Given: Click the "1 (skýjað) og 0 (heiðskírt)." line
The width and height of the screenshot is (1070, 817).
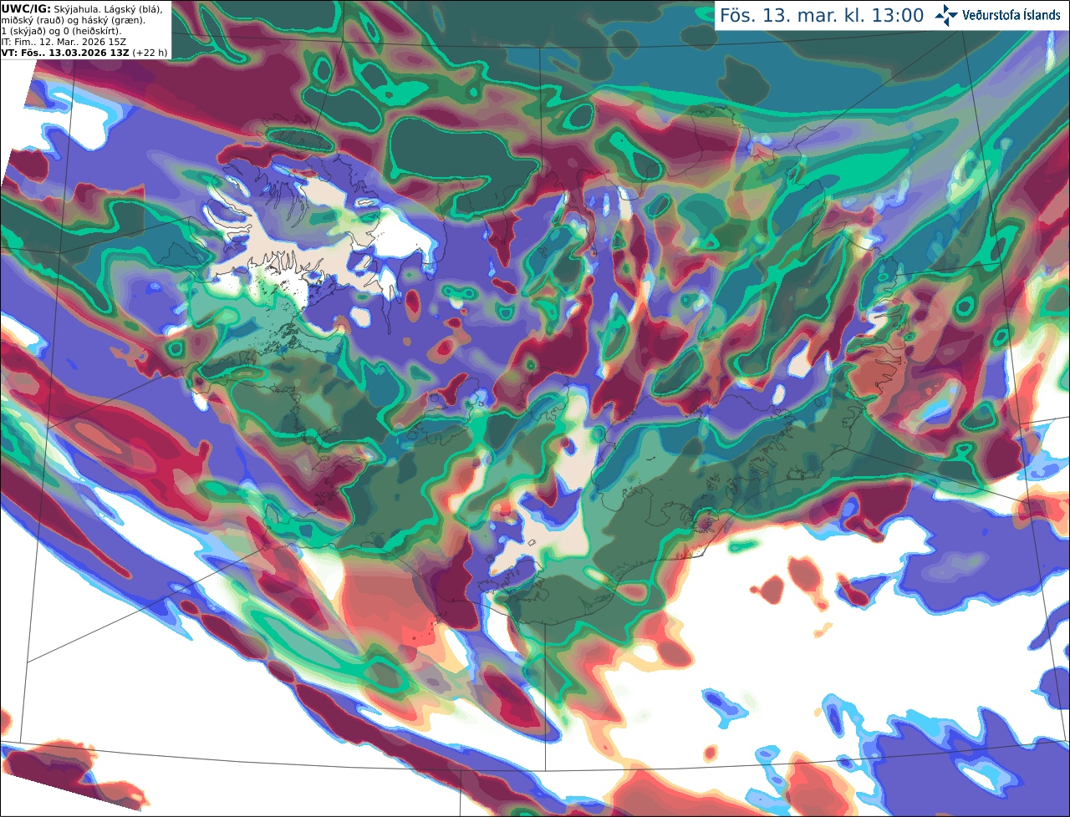Looking at the screenshot, I should 61,31.
